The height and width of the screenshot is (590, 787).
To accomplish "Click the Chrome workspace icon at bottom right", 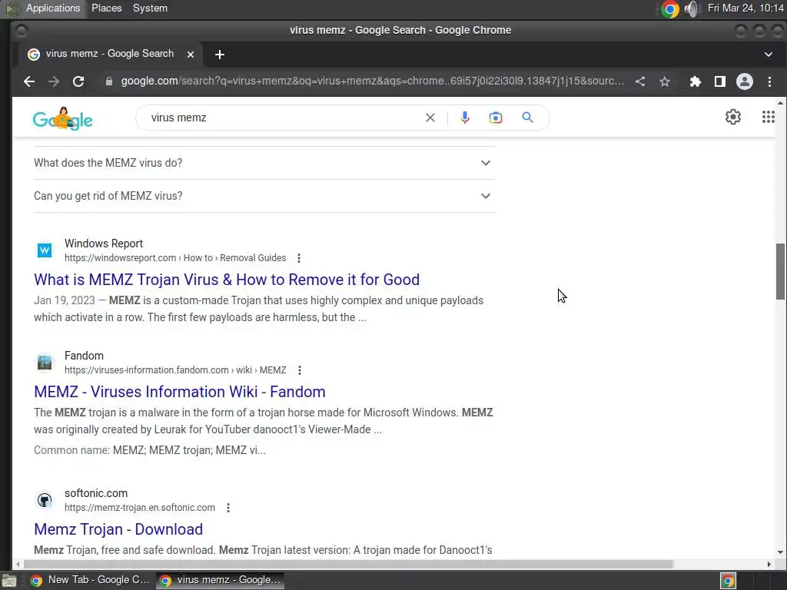I will (x=728, y=581).
